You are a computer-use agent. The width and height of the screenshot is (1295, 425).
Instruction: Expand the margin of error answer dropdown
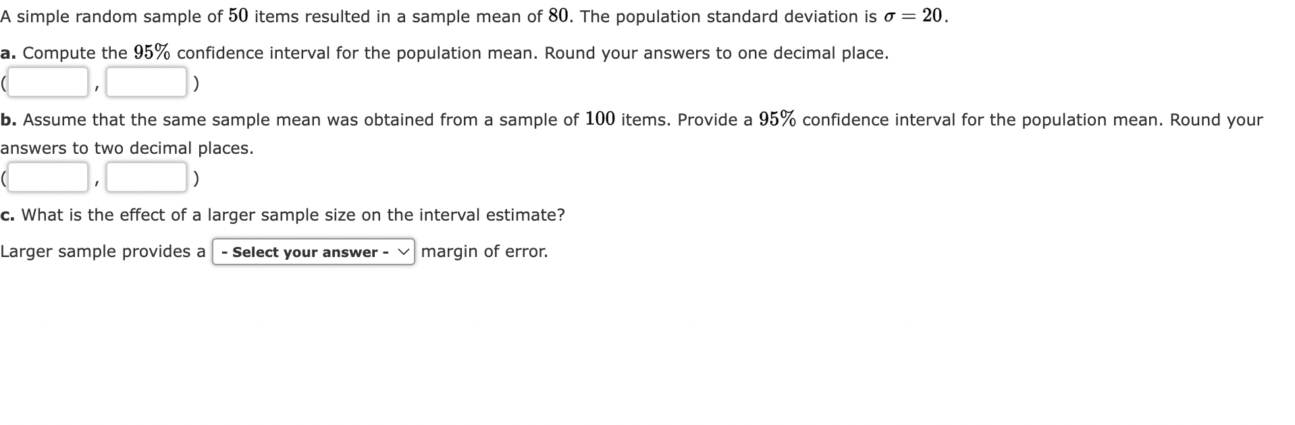point(313,252)
